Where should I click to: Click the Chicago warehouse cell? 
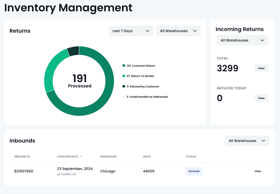(107, 171)
